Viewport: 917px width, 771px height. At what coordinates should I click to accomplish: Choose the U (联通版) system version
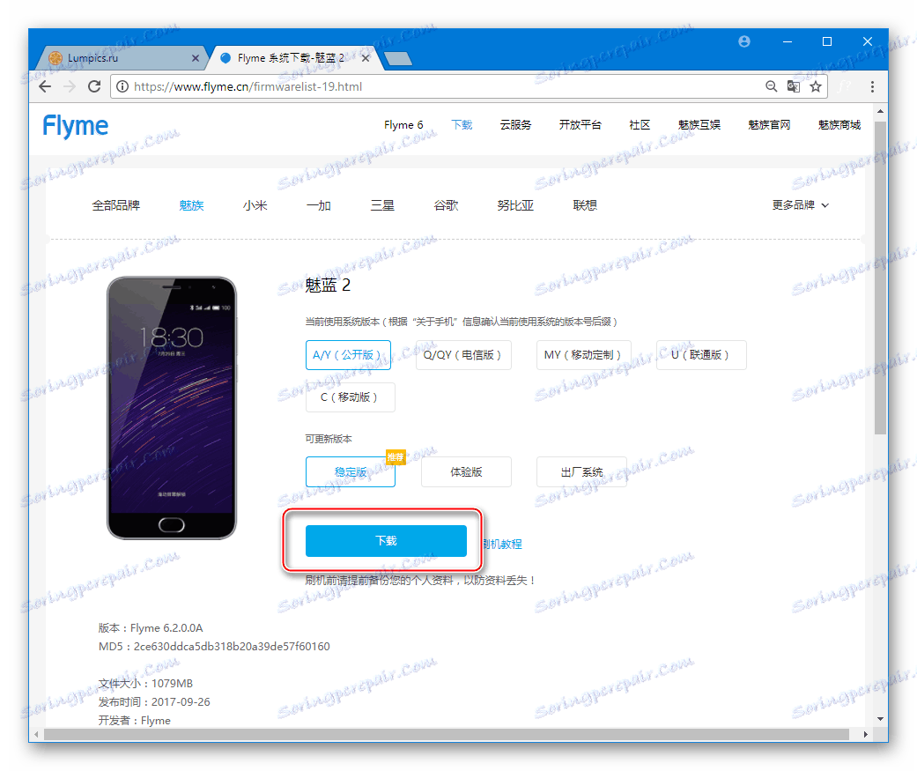[x=701, y=355]
